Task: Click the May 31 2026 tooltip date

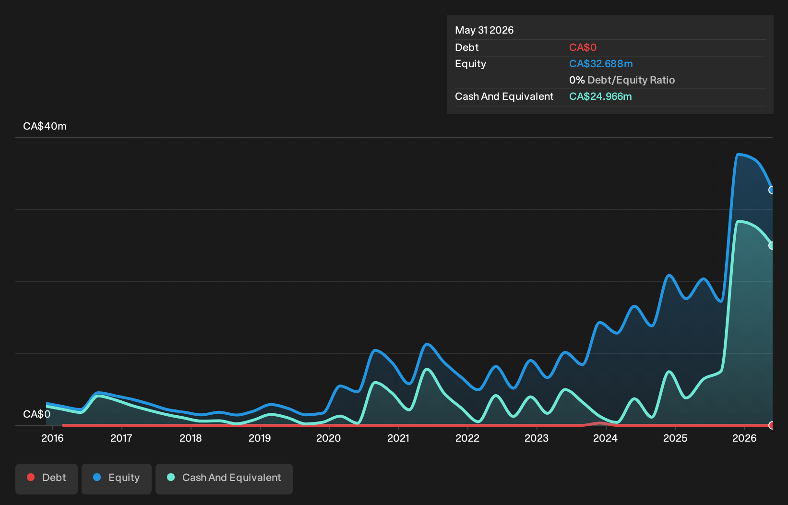Action: coord(484,30)
